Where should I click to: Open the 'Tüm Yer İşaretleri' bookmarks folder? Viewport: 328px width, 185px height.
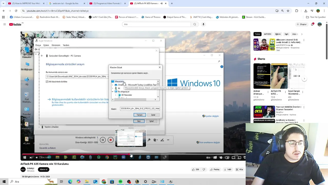316,17
